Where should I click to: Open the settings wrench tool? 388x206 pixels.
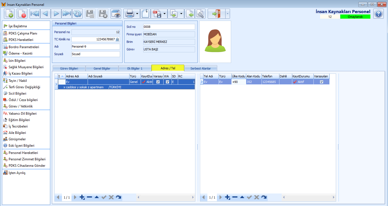point(200,13)
